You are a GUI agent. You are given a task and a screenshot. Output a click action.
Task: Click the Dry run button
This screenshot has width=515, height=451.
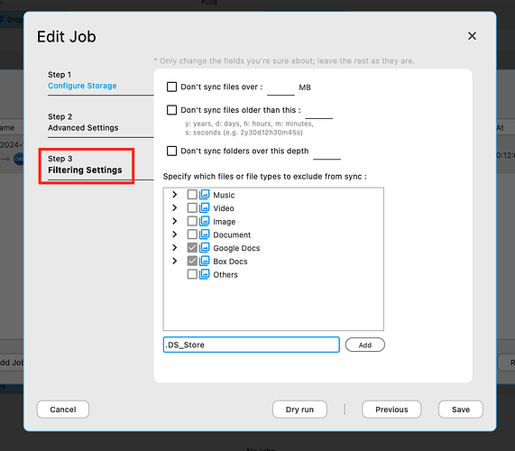click(299, 410)
